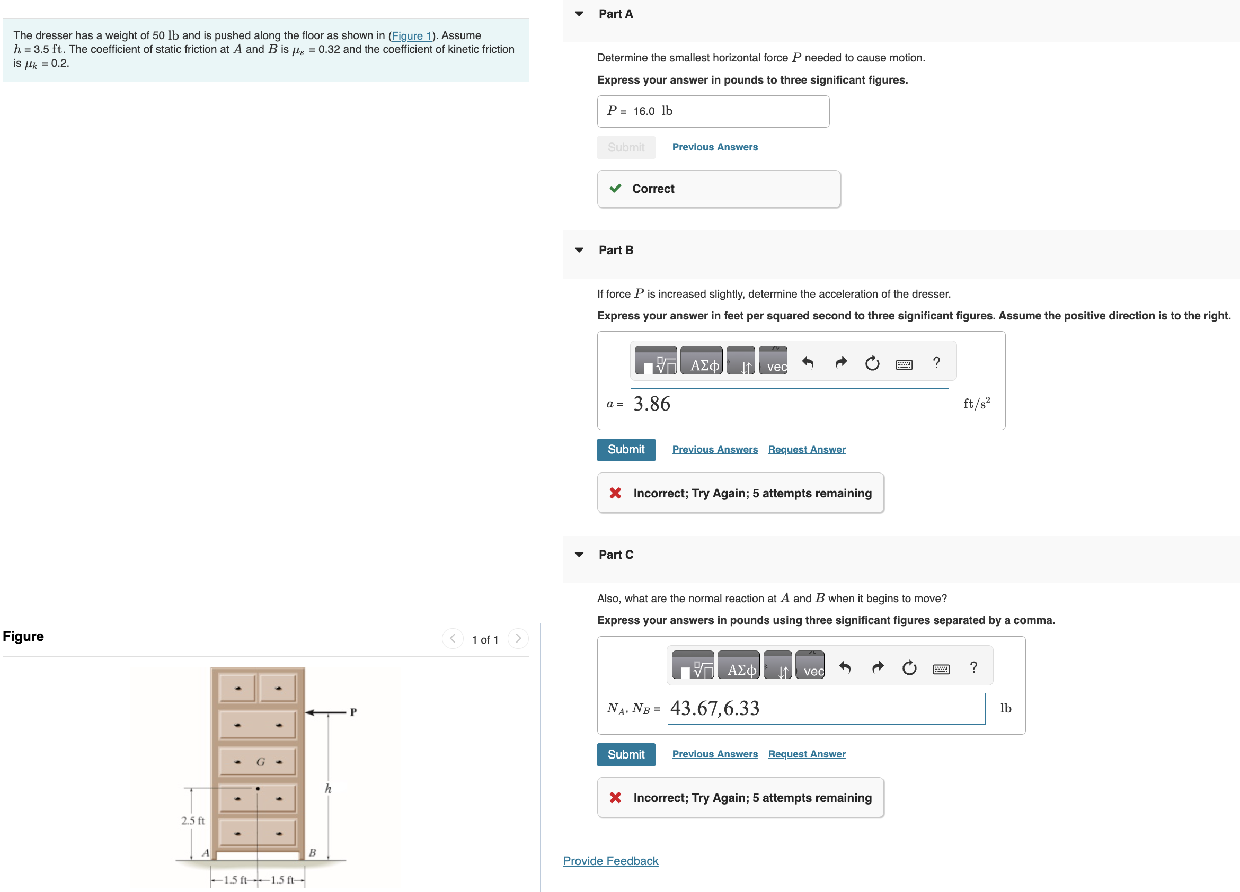Click the vec button in Part B toolbar
Viewport: 1240px width, 892px height.
point(774,361)
